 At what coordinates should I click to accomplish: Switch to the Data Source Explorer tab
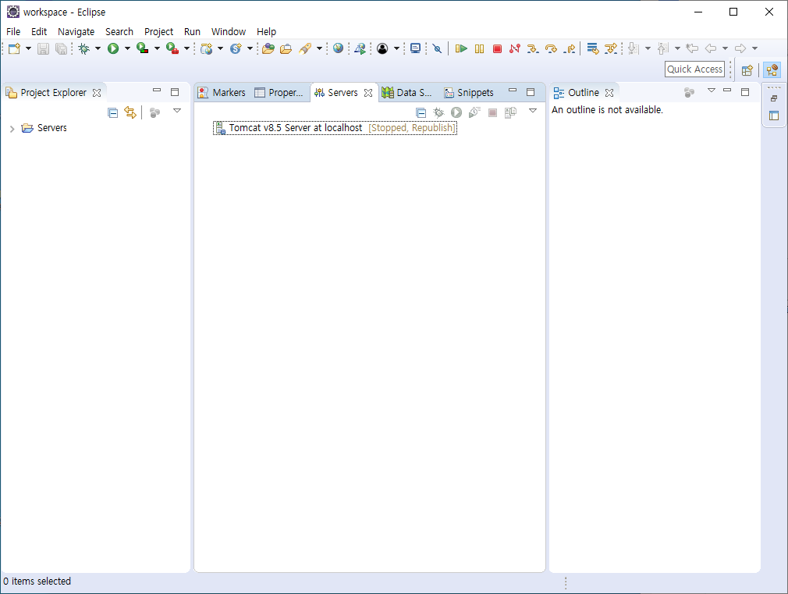point(406,93)
